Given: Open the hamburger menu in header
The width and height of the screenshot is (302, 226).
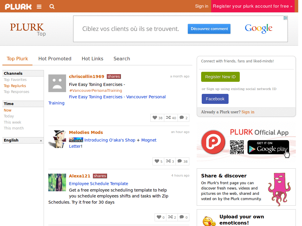Looking at the screenshot, I should pyautogui.click(x=39, y=7).
